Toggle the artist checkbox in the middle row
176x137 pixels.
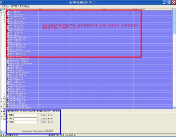coord(8,118)
